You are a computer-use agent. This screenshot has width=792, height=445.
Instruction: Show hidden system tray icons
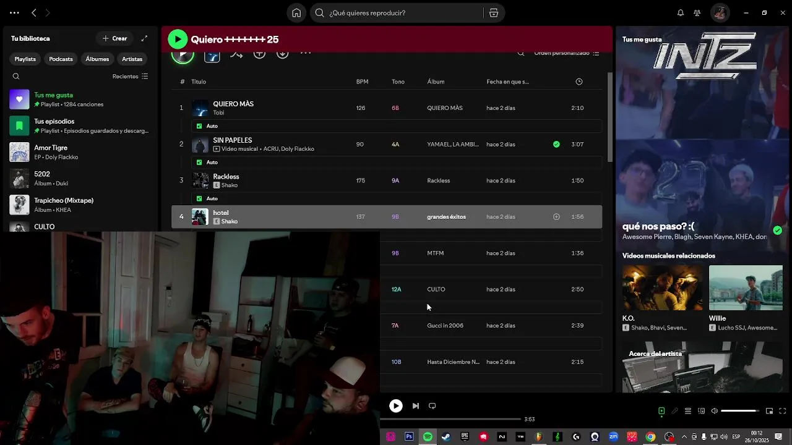pyautogui.click(x=684, y=437)
